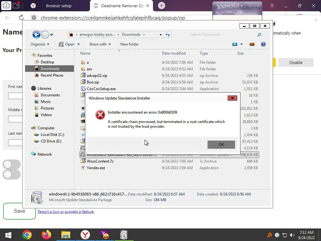Screen dimensions: 321x241
Task: Click the volume icon in the system tray
Action: (292, 235)
